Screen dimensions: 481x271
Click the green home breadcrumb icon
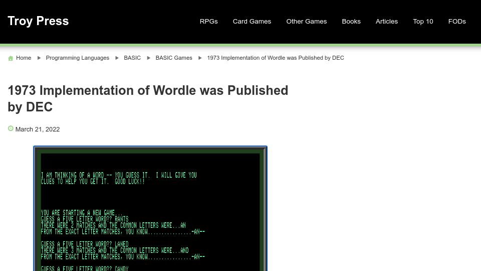[x=11, y=58]
